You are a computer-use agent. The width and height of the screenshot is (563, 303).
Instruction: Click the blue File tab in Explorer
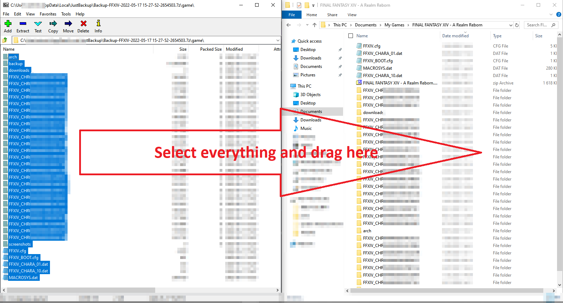click(x=292, y=15)
